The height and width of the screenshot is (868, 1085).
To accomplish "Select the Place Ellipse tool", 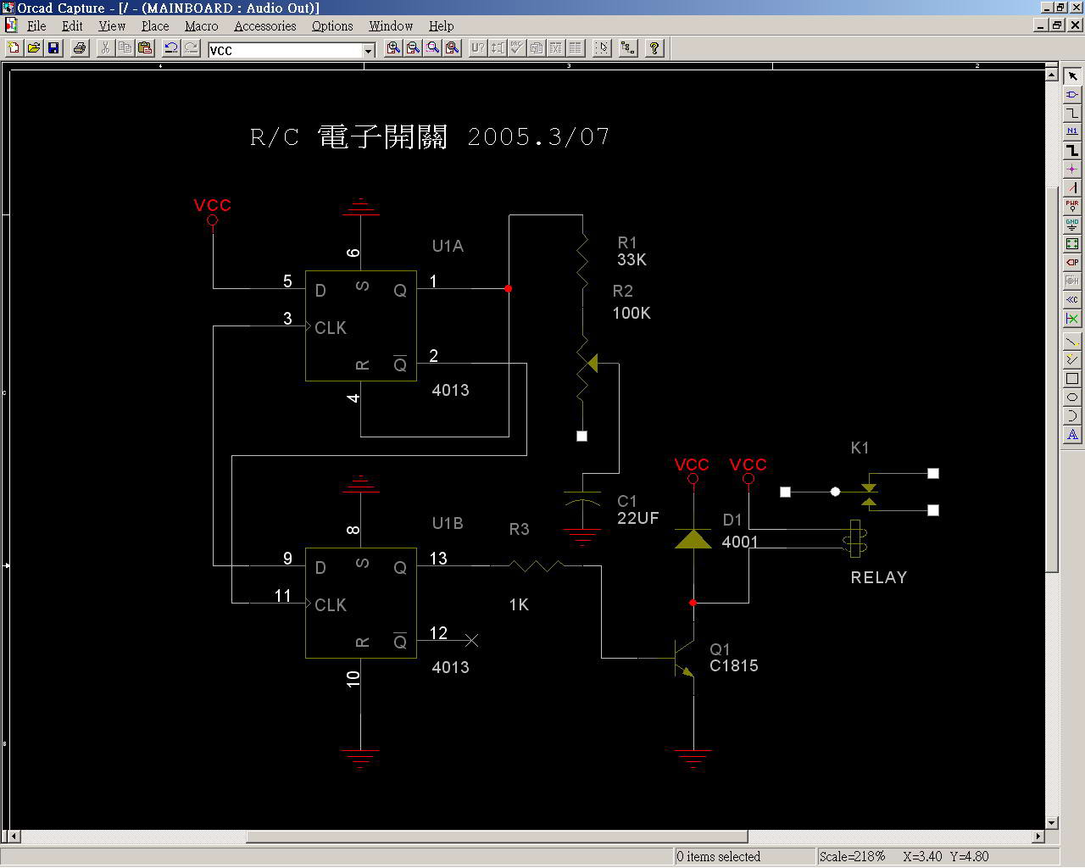I will pyautogui.click(x=1072, y=398).
